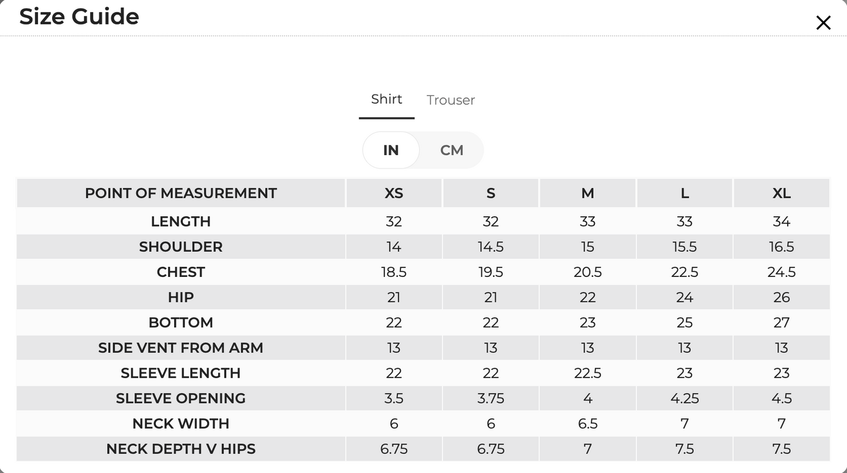The width and height of the screenshot is (847, 473).
Task: Click the M size column header
Action: pyautogui.click(x=587, y=193)
